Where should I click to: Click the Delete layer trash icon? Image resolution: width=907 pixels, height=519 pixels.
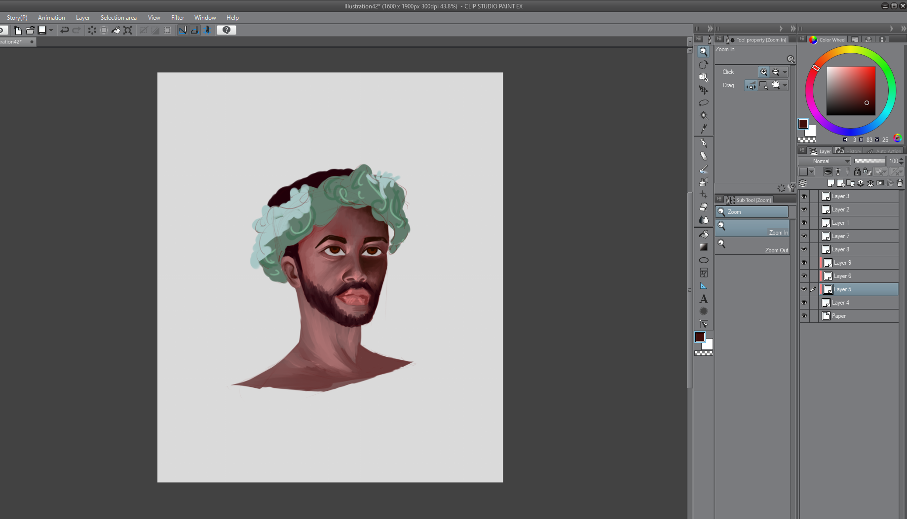pyautogui.click(x=900, y=183)
